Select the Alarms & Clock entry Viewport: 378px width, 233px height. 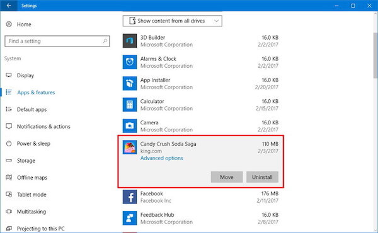[200, 62]
